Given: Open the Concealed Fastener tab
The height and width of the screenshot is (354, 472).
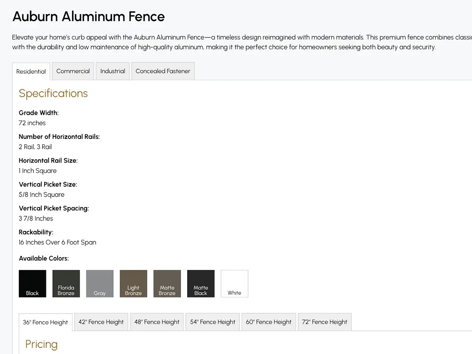Looking at the screenshot, I should pyautogui.click(x=163, y=71).
